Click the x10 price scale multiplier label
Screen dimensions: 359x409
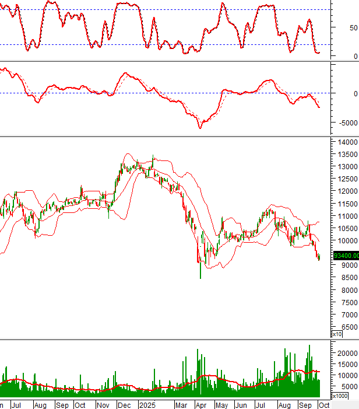coord(337,334)
